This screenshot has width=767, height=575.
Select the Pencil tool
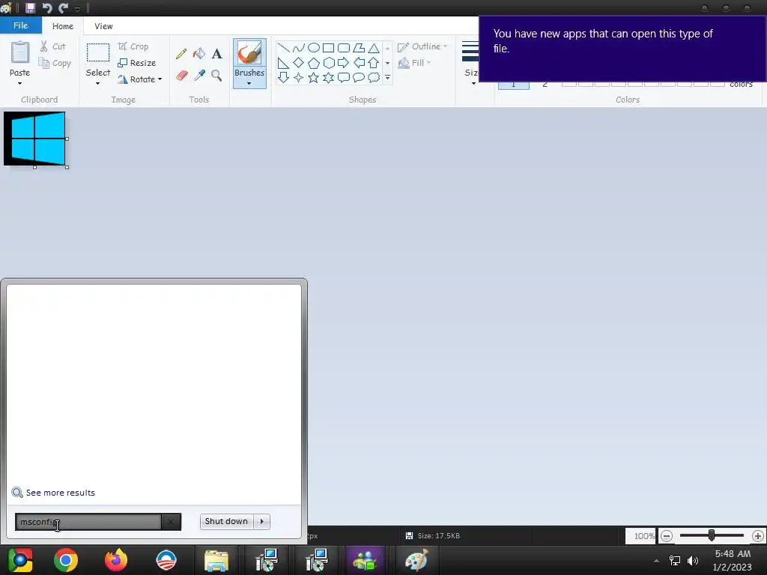(x=181, y=53)
